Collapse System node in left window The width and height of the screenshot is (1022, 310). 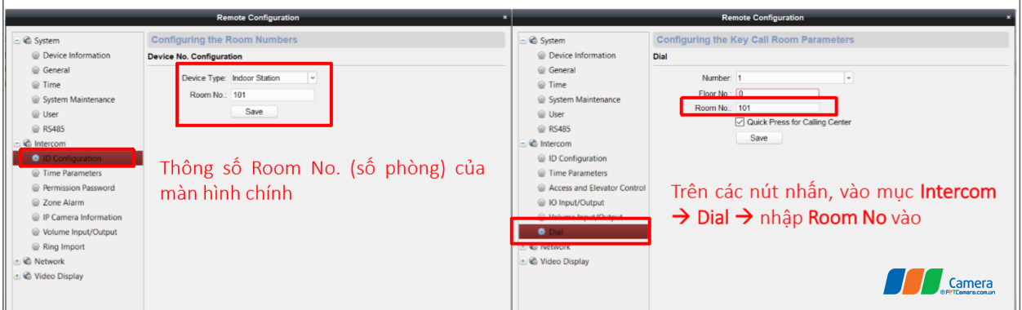[x=17, y=41]
